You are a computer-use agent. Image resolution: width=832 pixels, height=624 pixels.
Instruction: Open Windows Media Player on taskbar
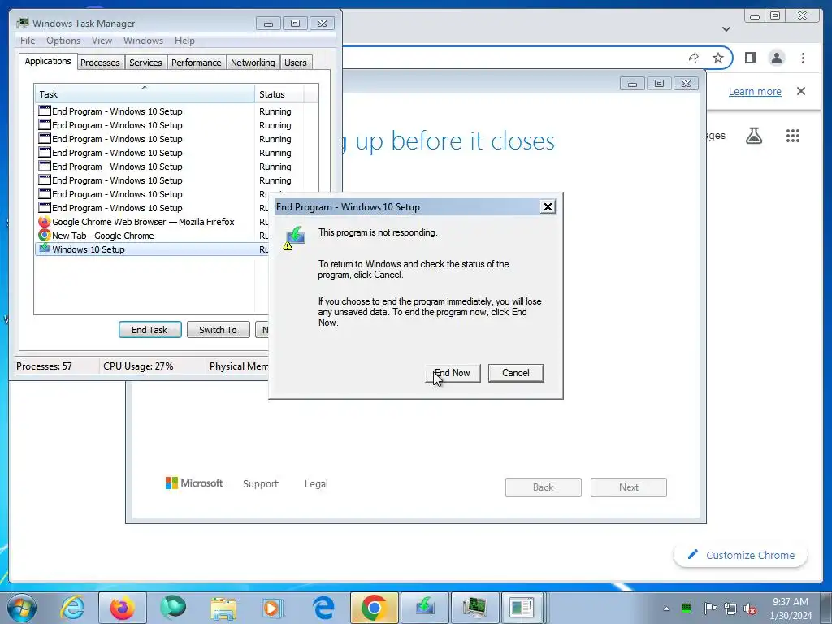[273, 608]
